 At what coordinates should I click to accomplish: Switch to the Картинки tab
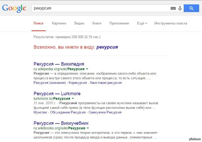(x=59, y=23)
